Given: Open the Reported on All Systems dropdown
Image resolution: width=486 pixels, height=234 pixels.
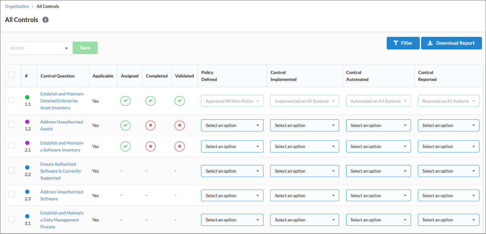Looking at the screenshot, I should [x=448, y=101].
